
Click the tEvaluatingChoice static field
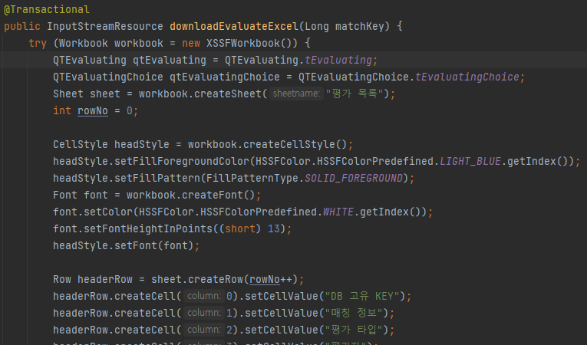[x=467, y=77]
